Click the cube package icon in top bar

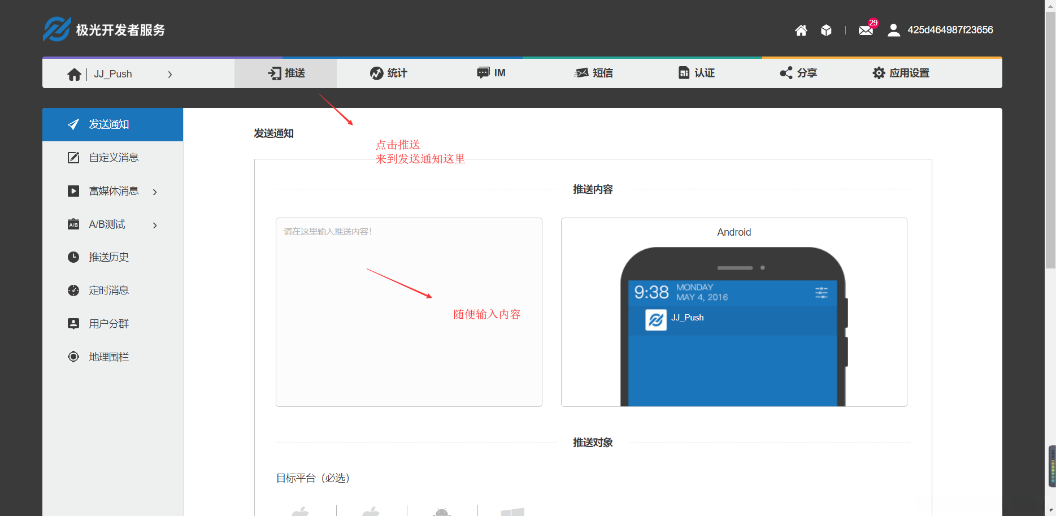(826, 30)
